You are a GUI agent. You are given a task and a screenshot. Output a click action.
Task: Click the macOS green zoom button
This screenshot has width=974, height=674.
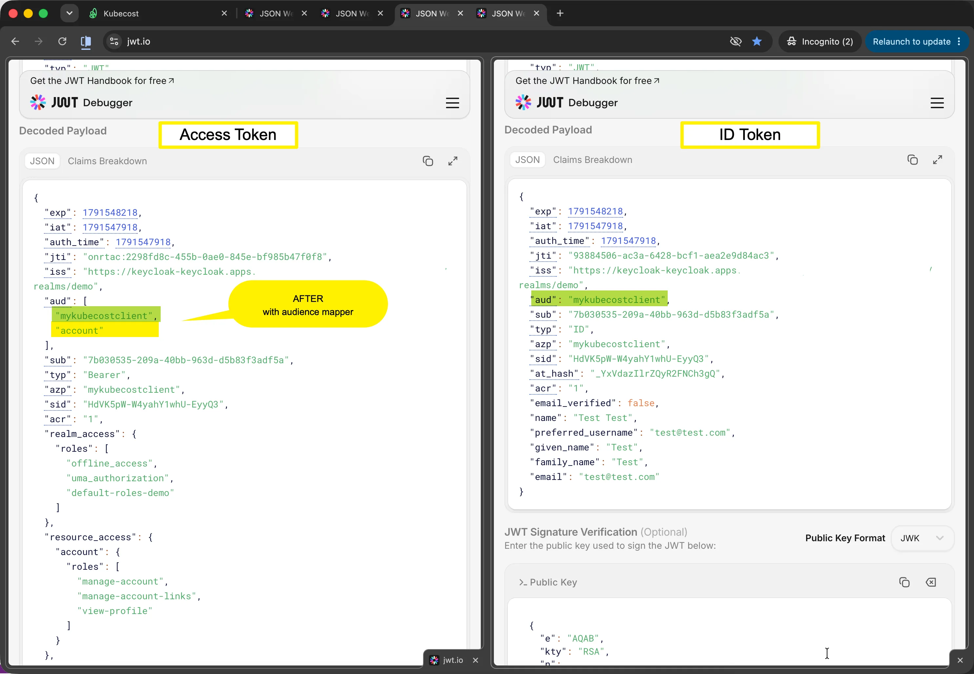[43, 13]
